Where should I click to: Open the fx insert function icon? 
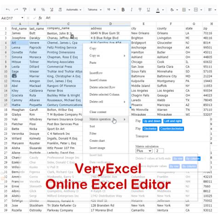(x=40, y=18)
